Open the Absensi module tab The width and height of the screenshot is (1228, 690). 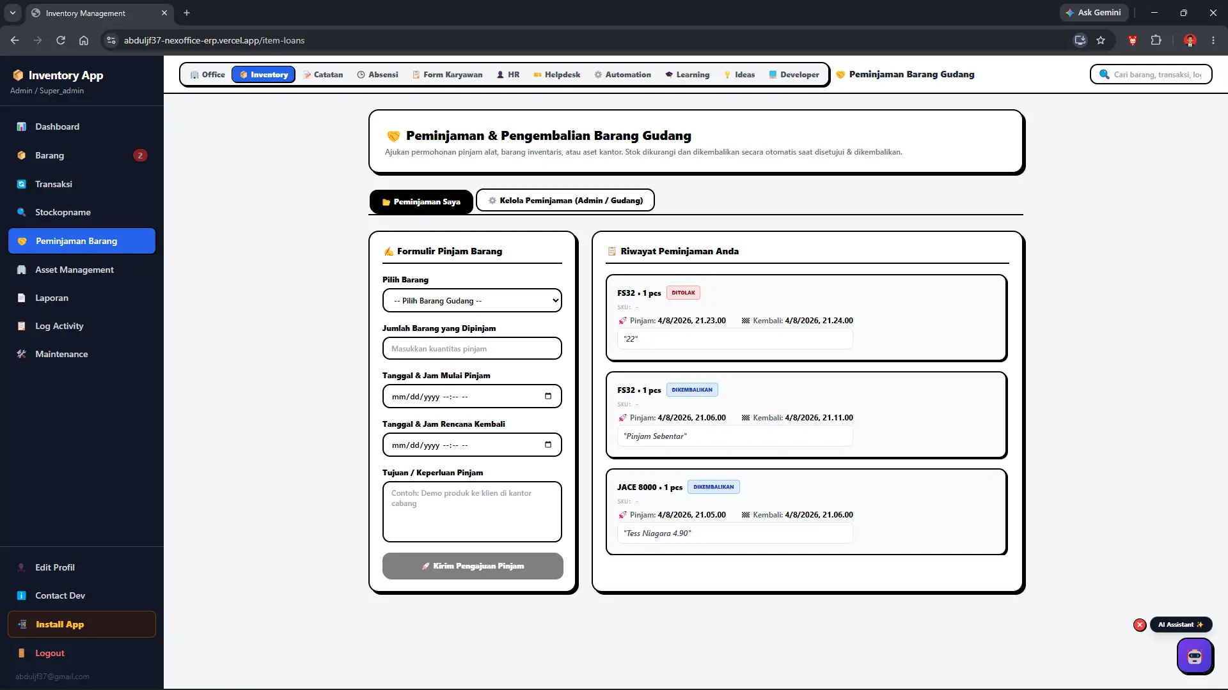pyautogui.click(x=377, y=75)
